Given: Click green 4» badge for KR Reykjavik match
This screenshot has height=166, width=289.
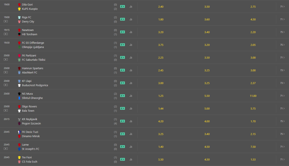Looking at the screenshot, I should (x=123, y=121).
